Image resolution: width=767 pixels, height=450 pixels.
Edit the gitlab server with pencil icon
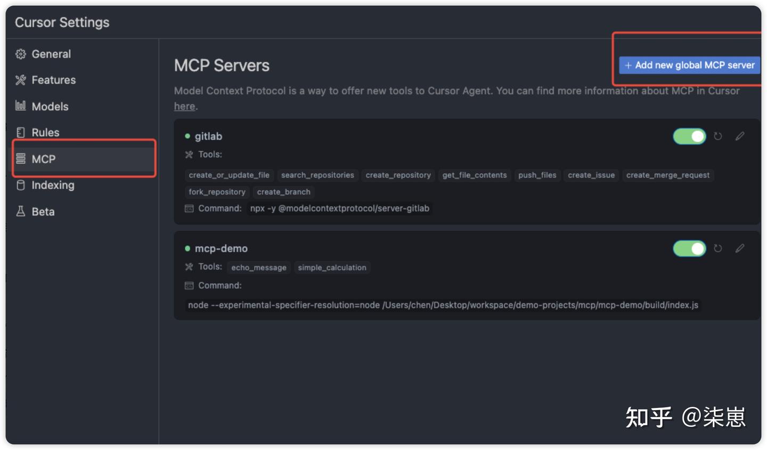coord(740,136)
